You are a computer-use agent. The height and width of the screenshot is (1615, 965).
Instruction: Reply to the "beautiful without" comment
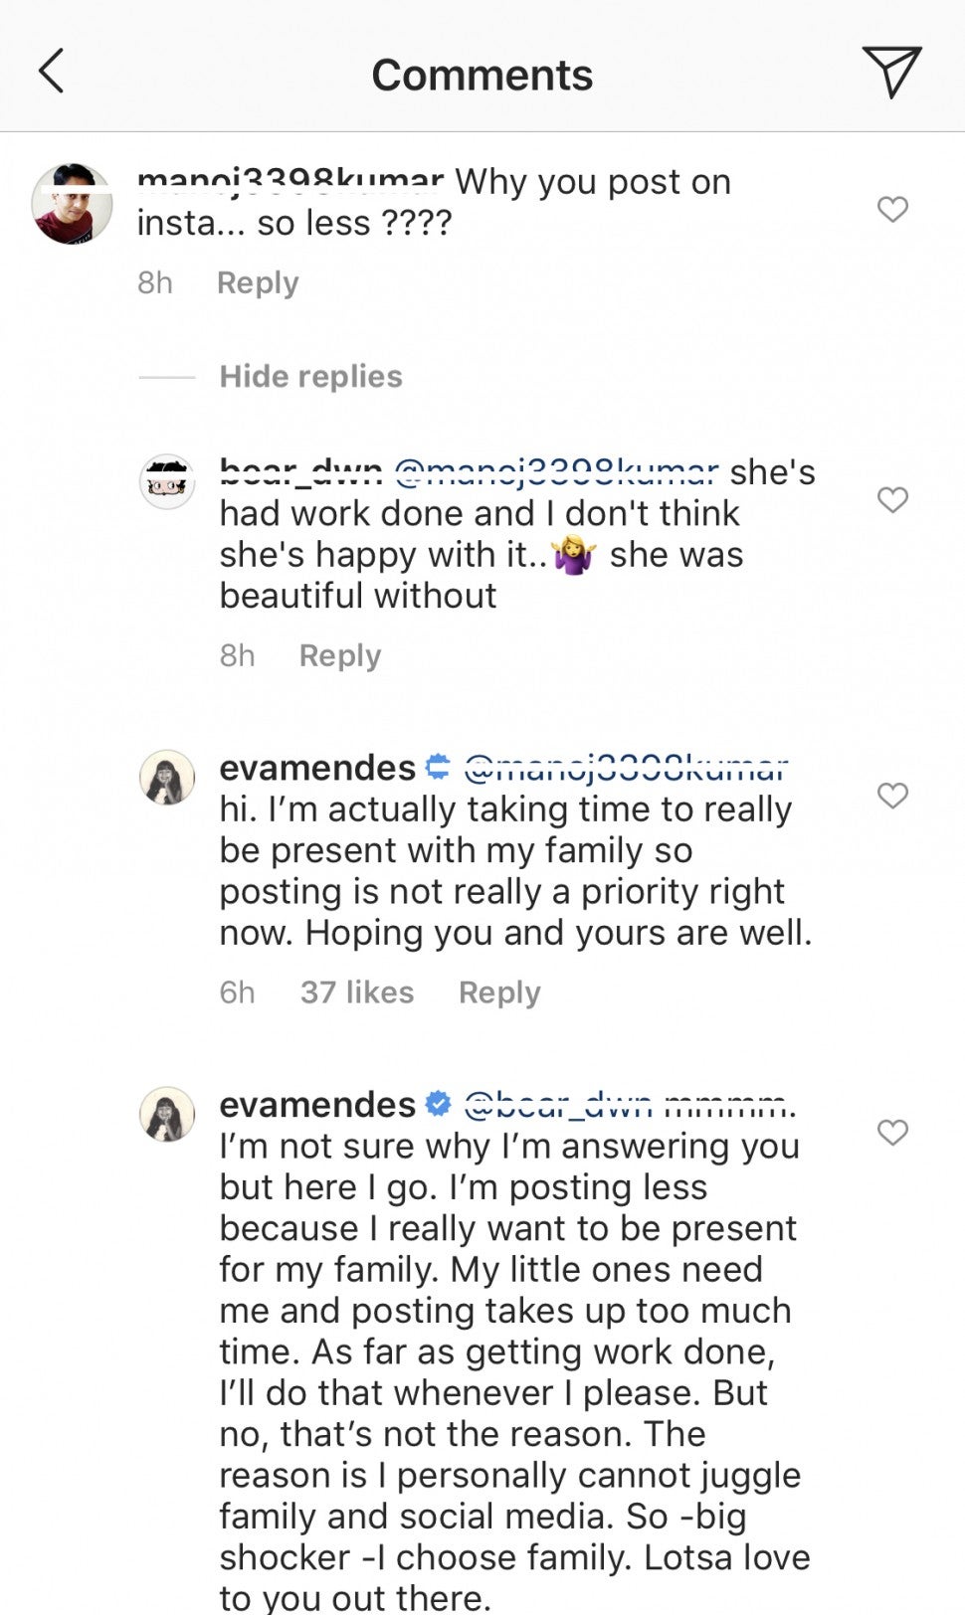coord(340,655)
